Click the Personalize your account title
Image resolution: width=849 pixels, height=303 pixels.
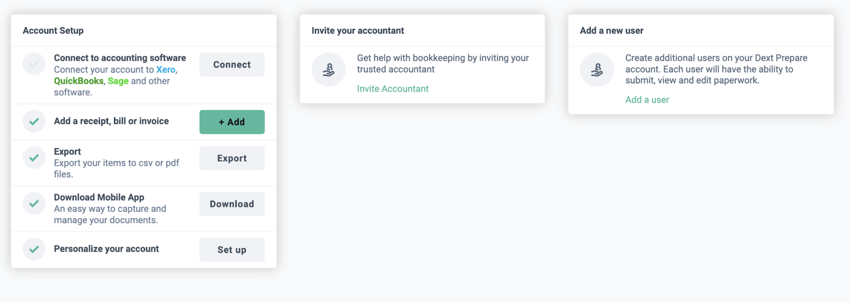pyautogui.click(x=106, y=249)
